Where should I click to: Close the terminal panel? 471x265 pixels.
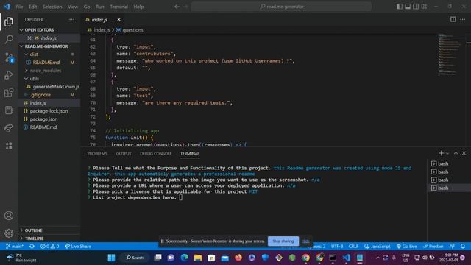tap(464, 153)
